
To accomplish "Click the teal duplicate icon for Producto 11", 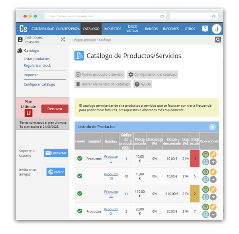I will [206, 197].
